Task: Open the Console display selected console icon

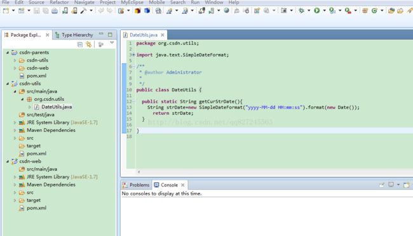Action: [x=391, y=185]
